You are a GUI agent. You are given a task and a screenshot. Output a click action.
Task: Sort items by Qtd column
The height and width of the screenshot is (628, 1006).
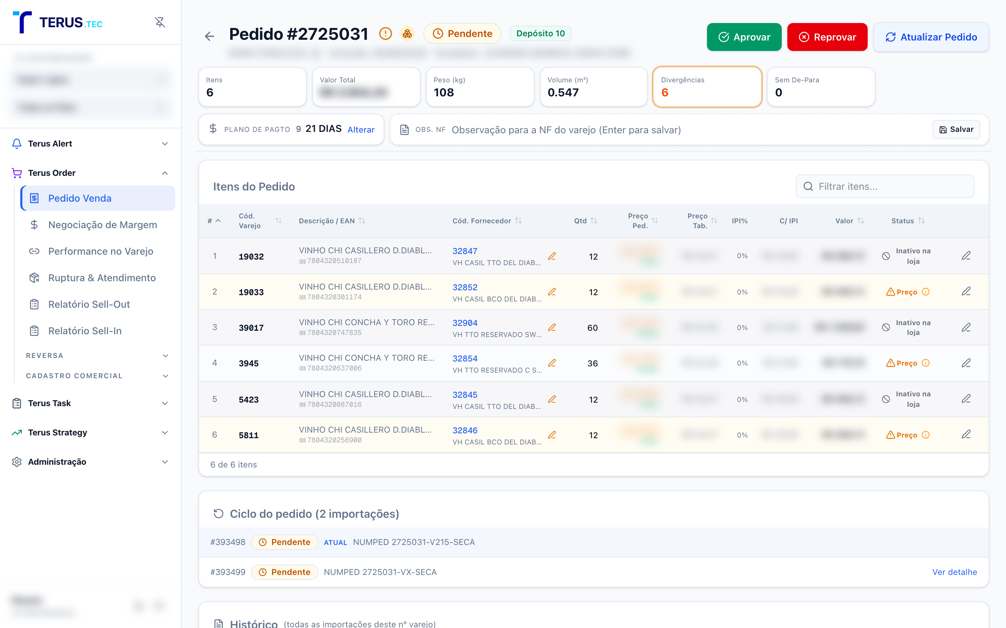click(x=594, y=221)
